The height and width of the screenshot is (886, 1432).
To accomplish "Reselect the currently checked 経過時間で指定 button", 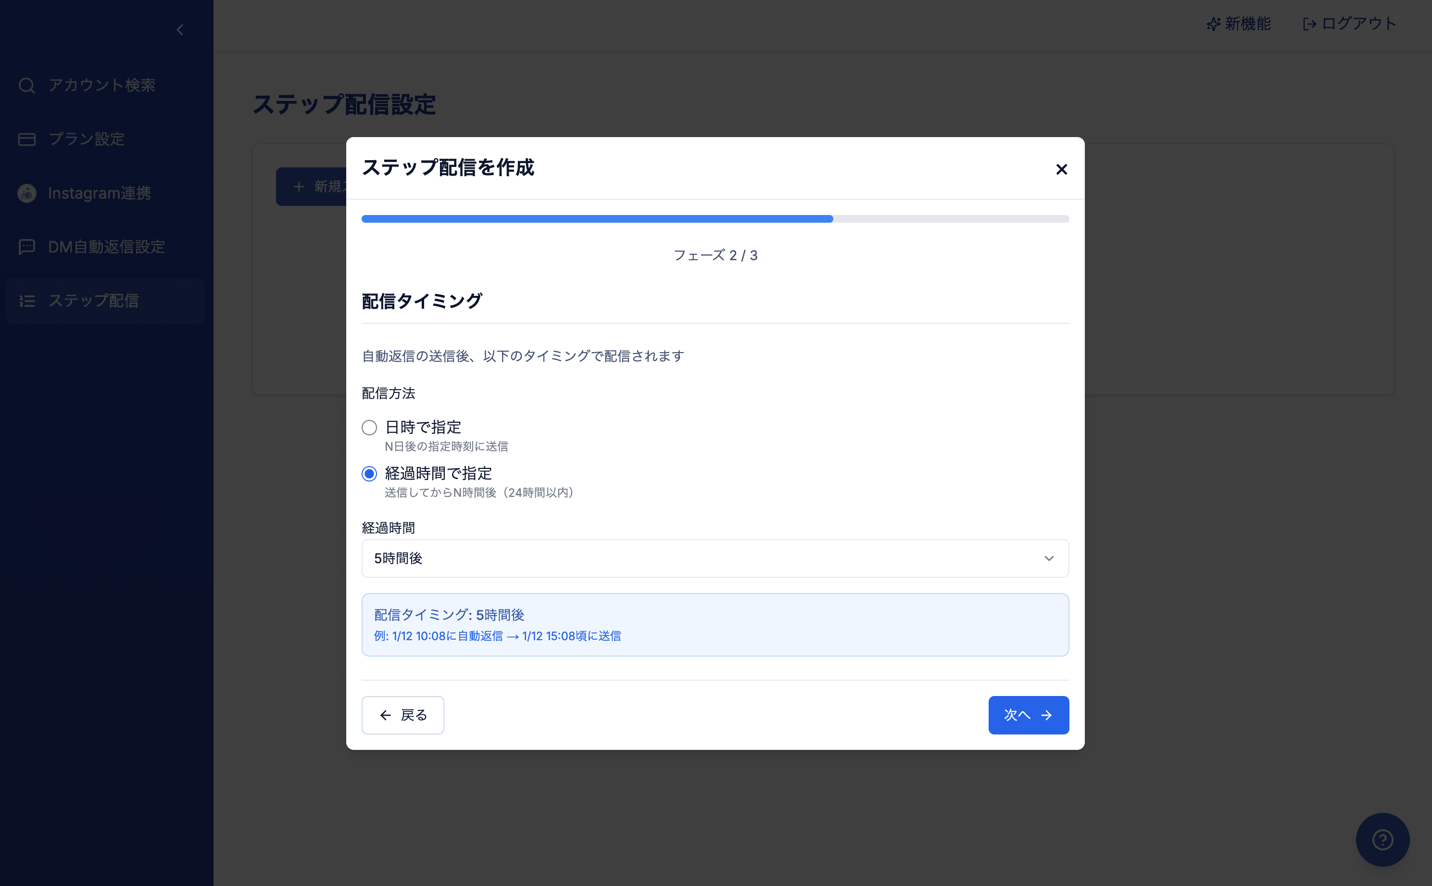I will click(369, 473).
